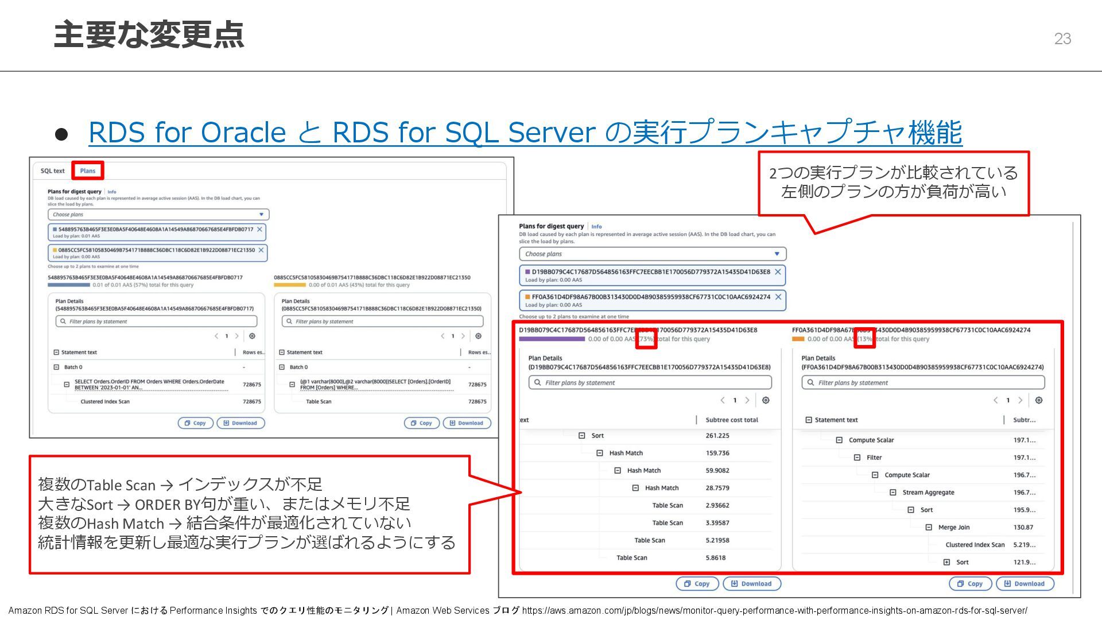The image size is (1102, 620).
Task: Remove plan 548895763B with X icon
Action: [x=259, y=229]
